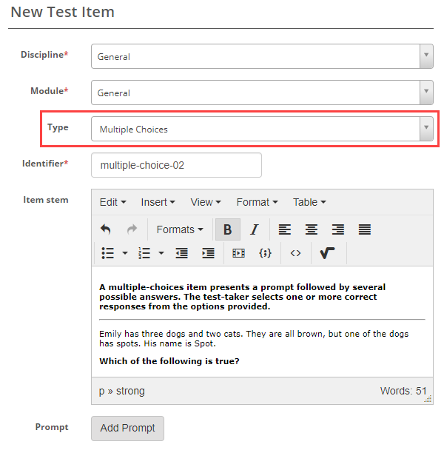Open the Insert menu
The width and height of the screenshot is (444, 450).
point(158,202)
